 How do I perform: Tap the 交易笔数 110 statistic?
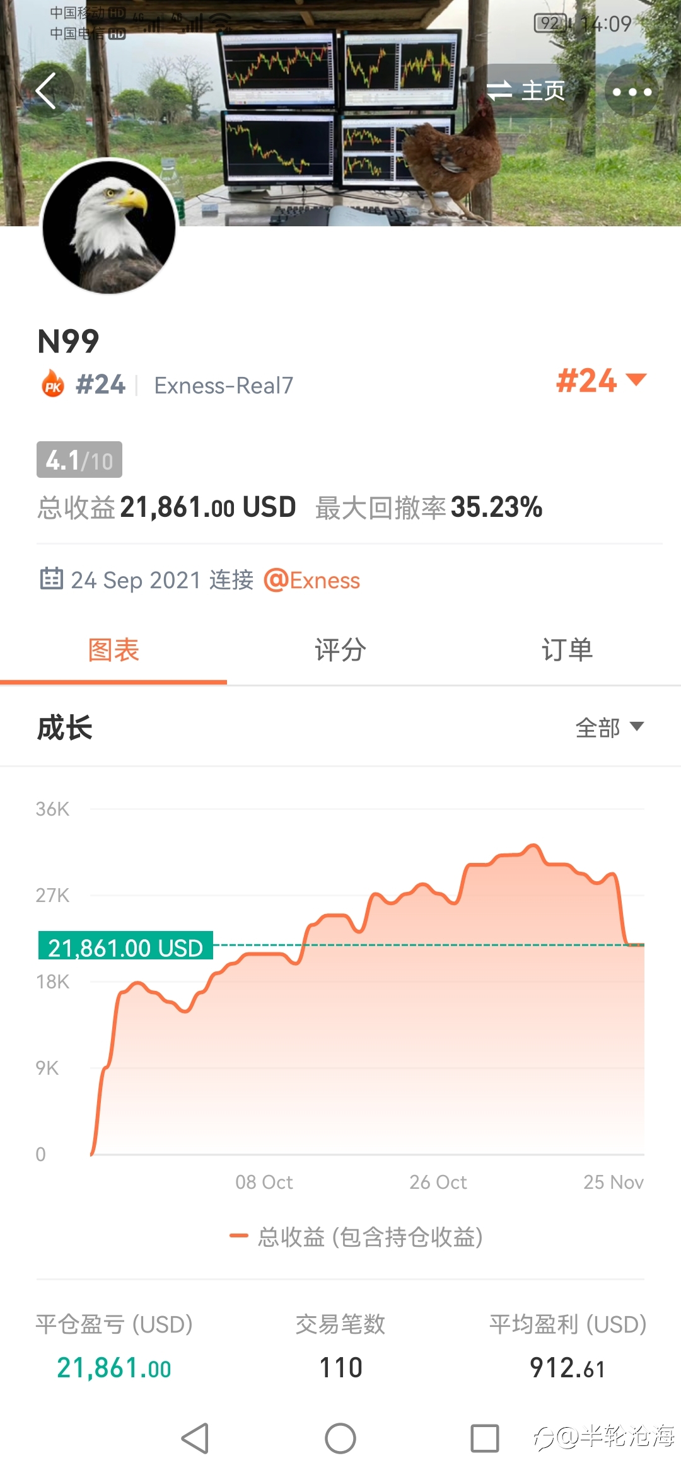pos(340,1346)
